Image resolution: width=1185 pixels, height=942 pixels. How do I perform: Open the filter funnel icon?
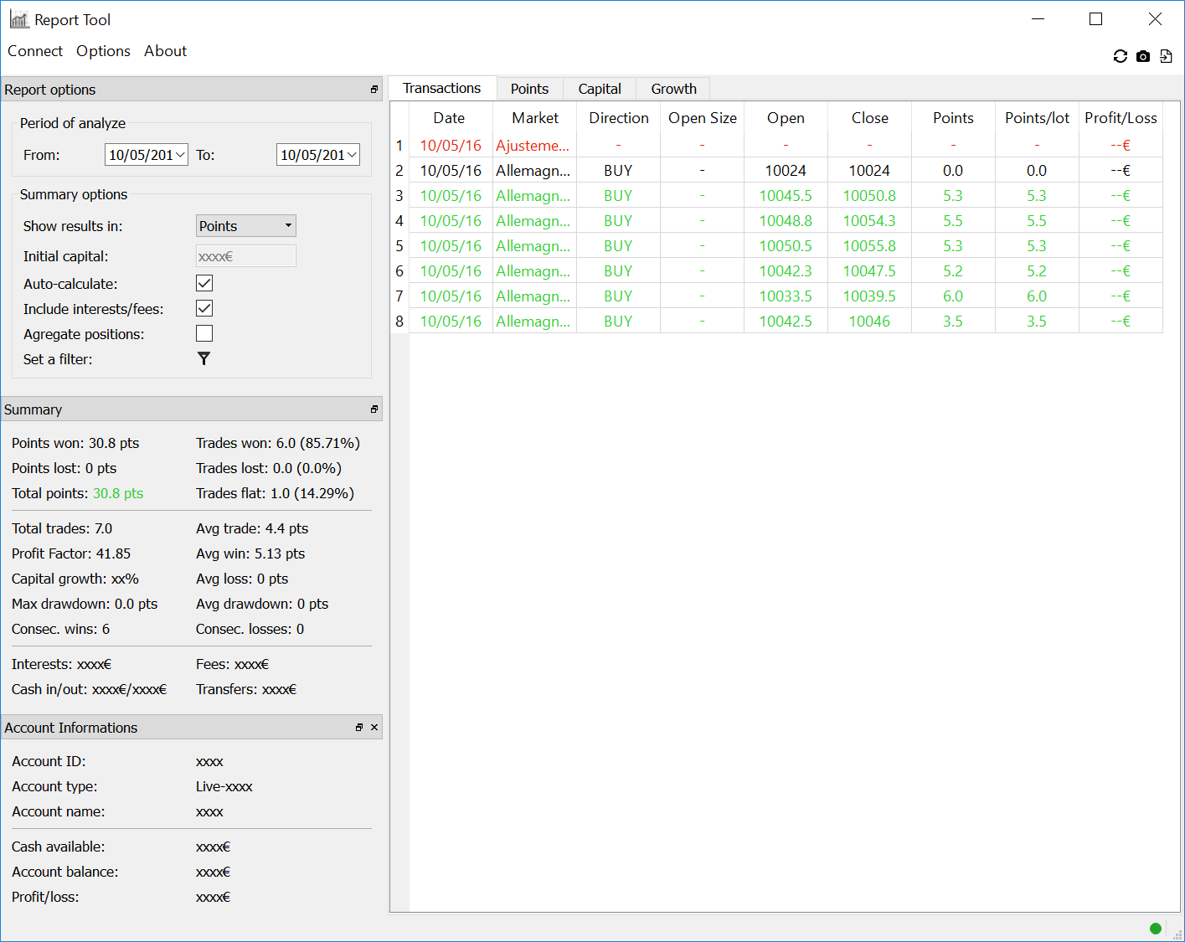pos(204,358)
